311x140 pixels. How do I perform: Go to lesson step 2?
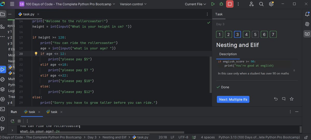228,34
